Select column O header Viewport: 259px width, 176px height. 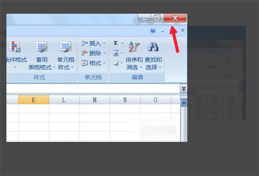(x=155, y=100)
